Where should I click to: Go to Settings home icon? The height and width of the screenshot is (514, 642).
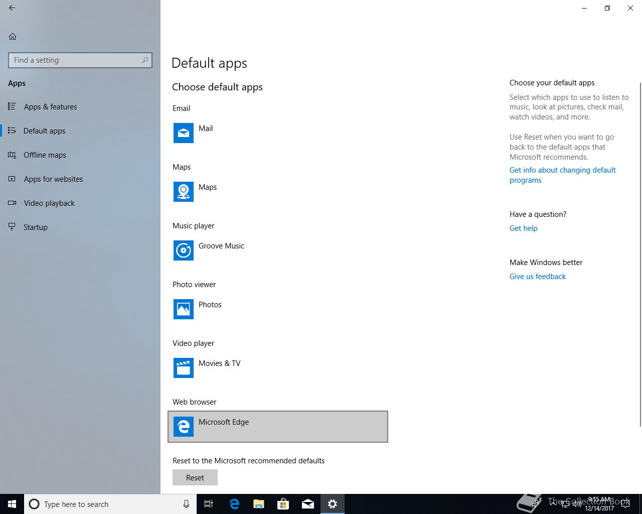pyautogui.click(x=13, y=36)
